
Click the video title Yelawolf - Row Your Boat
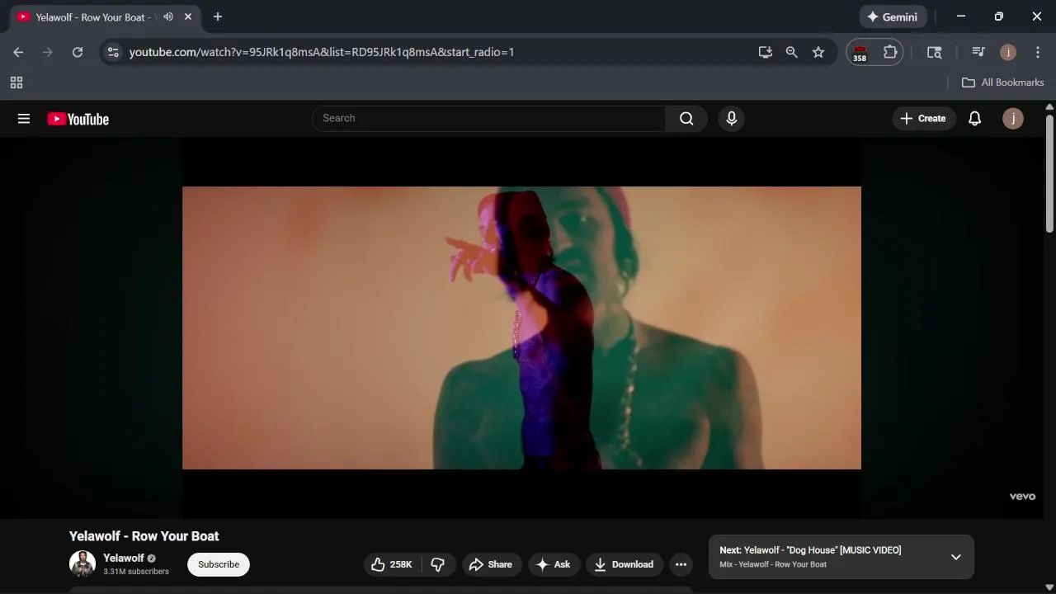[144, 536]
